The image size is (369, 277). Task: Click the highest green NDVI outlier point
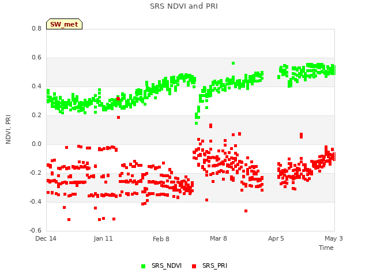coord(233,63)
